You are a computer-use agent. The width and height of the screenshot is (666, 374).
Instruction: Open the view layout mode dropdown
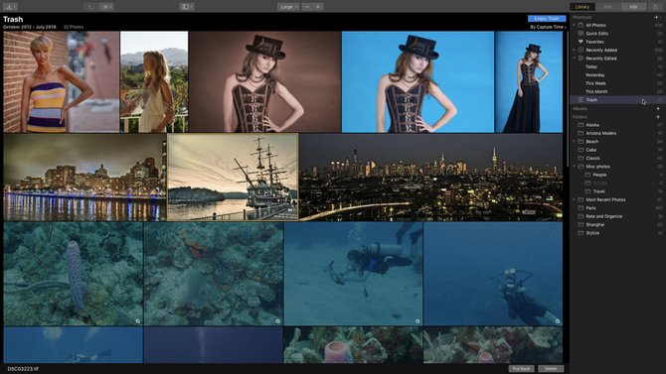pyautogui.click(x=187, y=7)
